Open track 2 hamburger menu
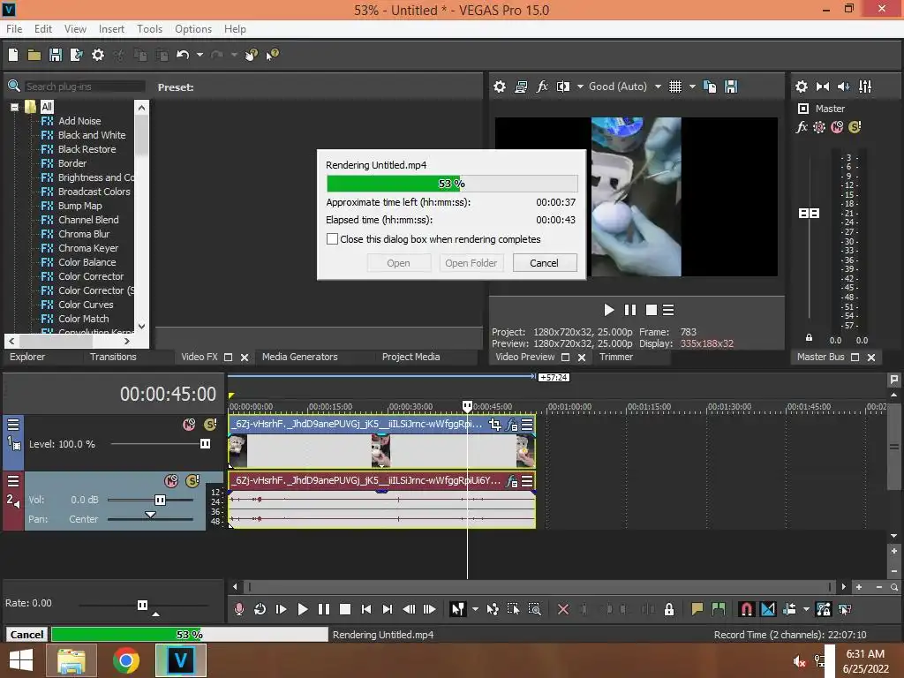Image resolution: width=904 pixels, height=678 pixels. click(12, 481)
